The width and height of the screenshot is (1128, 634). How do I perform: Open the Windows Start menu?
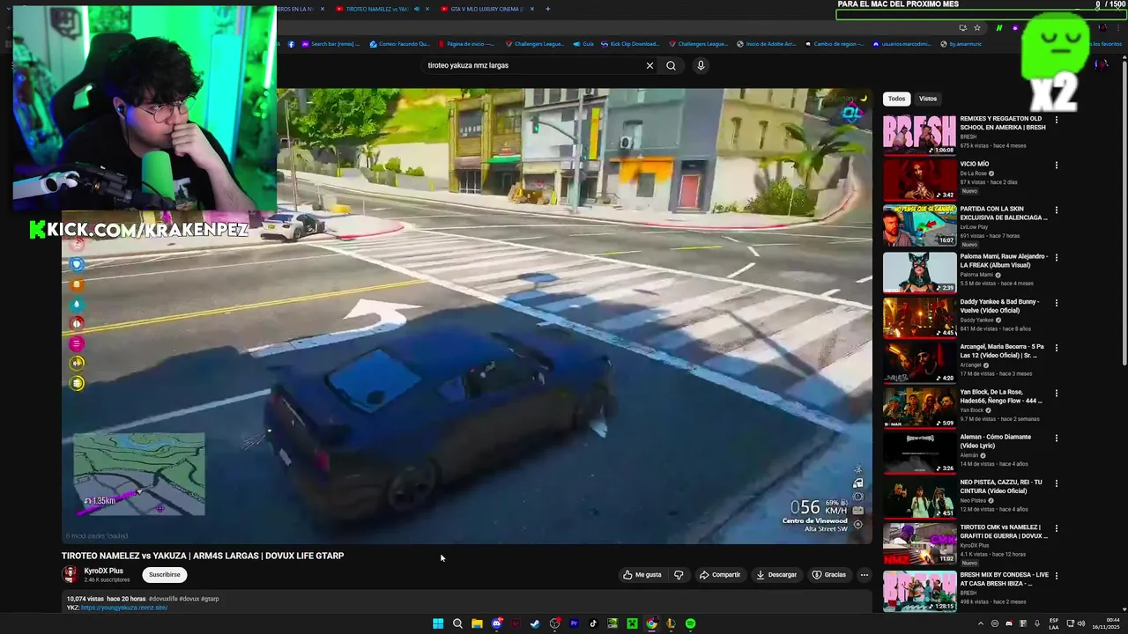438,623
